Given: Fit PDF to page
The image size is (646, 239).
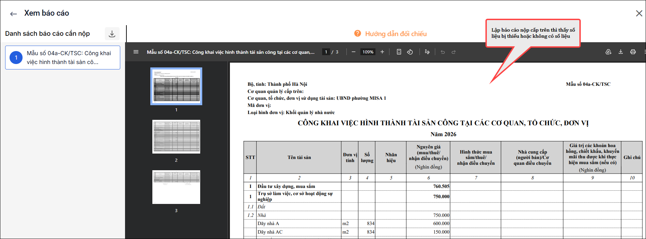Looking at the screenshot, I should 399,52.
